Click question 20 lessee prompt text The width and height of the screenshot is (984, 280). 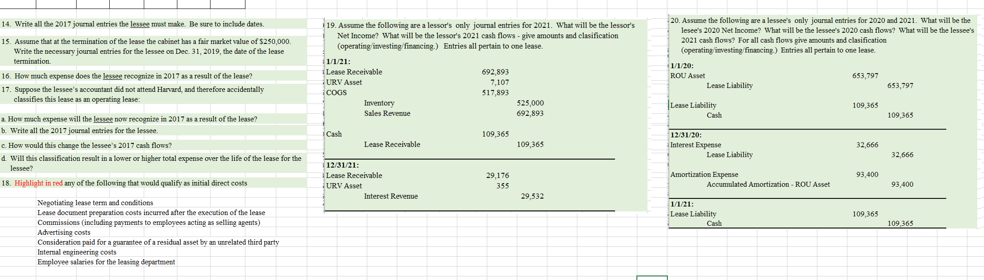[x=822, y=35]
